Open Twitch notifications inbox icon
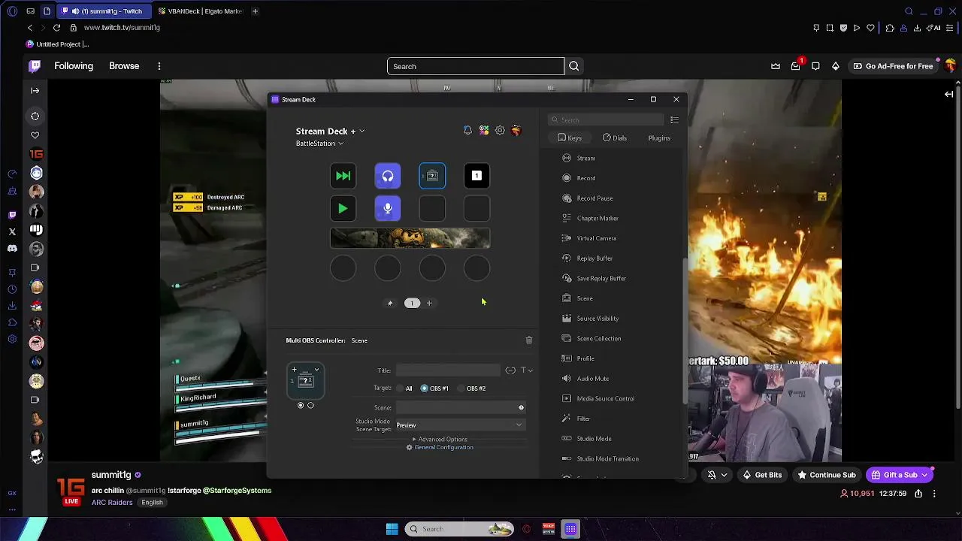Viewport: 962px width, 541px height. click(x=795, y=66)
